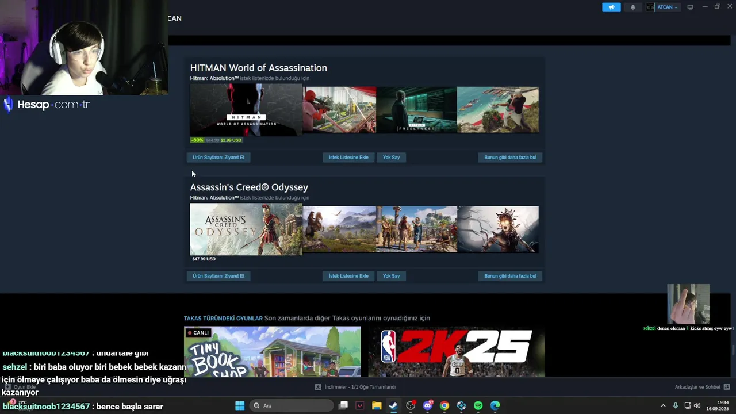Image resolution: width=736 pixels, height=414 pixels.
Task: Click Assassin's Creed Odyssey capsule image
Action: [x=246, y=229]
